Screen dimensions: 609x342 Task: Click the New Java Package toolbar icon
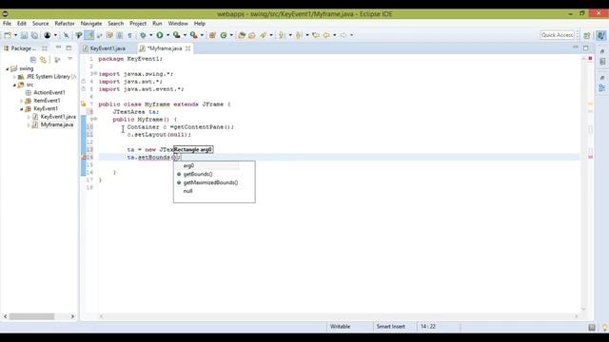tap(212, 35)
